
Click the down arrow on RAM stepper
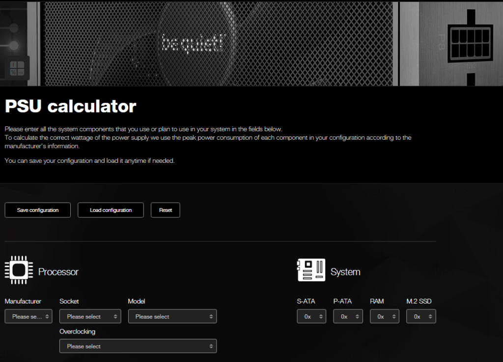(394, 319)
